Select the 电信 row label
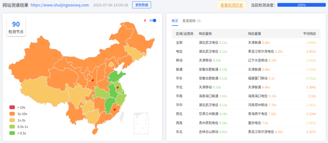The width and height of the screenshot is (328, 143). click(x=179, y=52)
